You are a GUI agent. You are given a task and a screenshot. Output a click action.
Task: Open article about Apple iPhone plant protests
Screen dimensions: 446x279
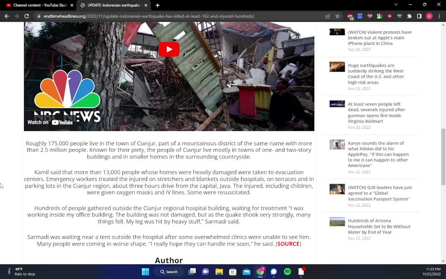(x=379, y=38)
